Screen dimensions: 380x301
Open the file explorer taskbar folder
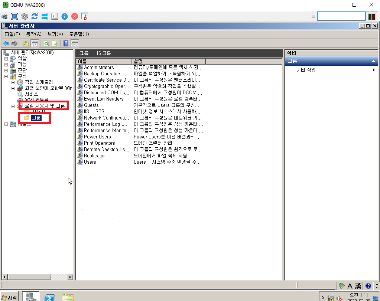tap(68, 297)
